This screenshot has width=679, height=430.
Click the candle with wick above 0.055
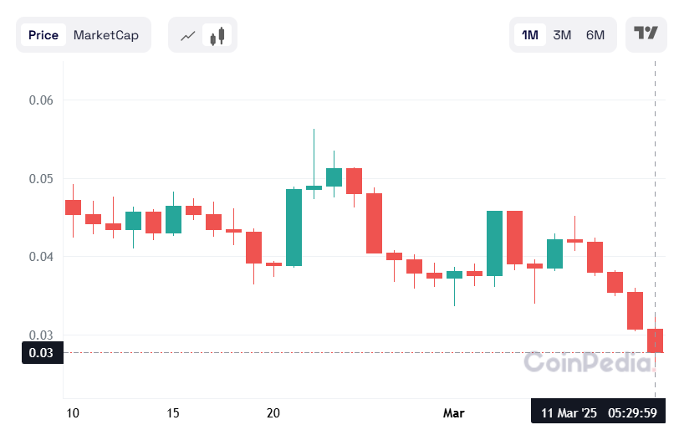coord(314,187)
